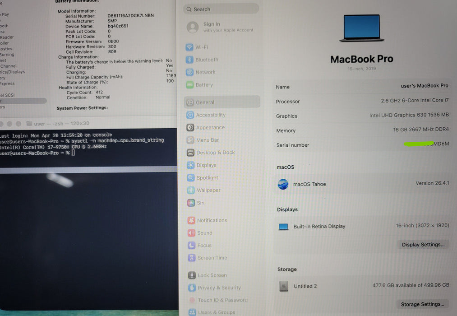This screenshot has height=316, width=457.
Task: Click the i7-9750H CPU output line in Terminal
Action: tap(53, 147)
